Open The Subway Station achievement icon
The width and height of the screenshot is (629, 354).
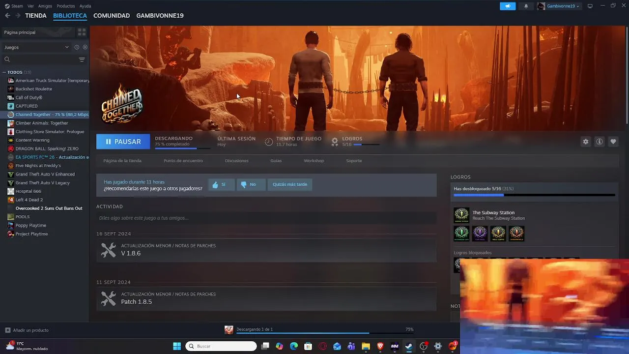(461, 215)
